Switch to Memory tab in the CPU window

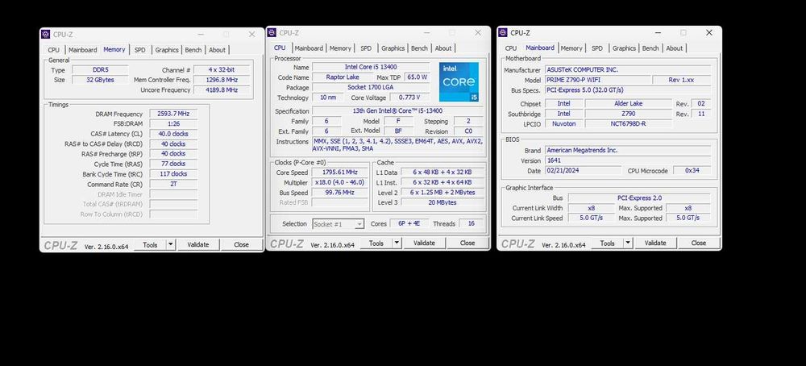340,48
